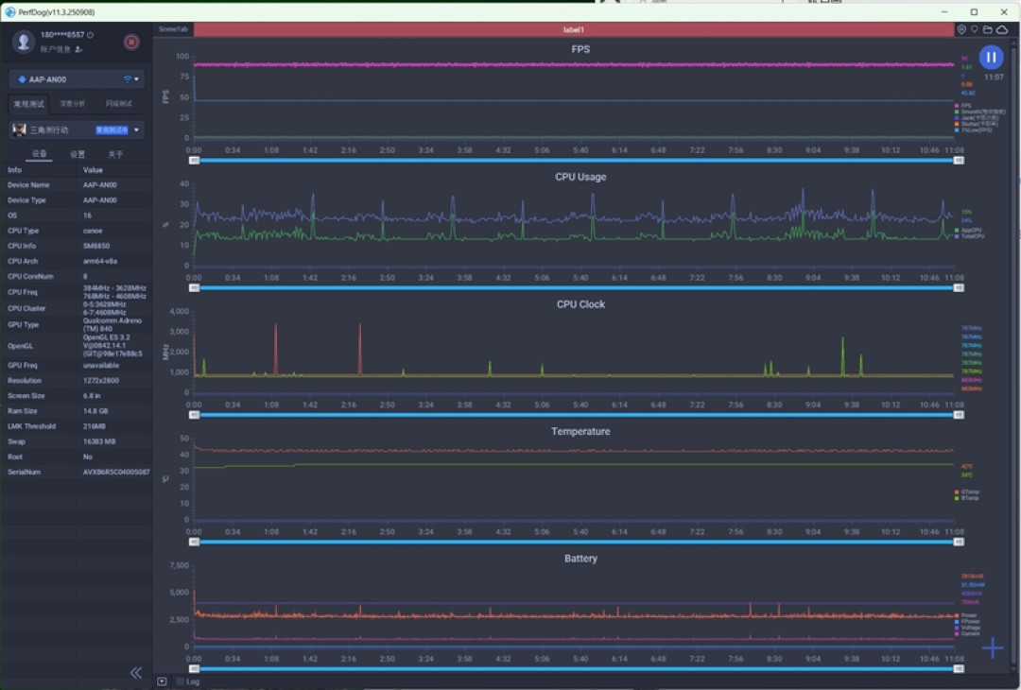Toggle FPS series in the FPS legend
This screenshot has height=690, width=1021.
[963, 106]
